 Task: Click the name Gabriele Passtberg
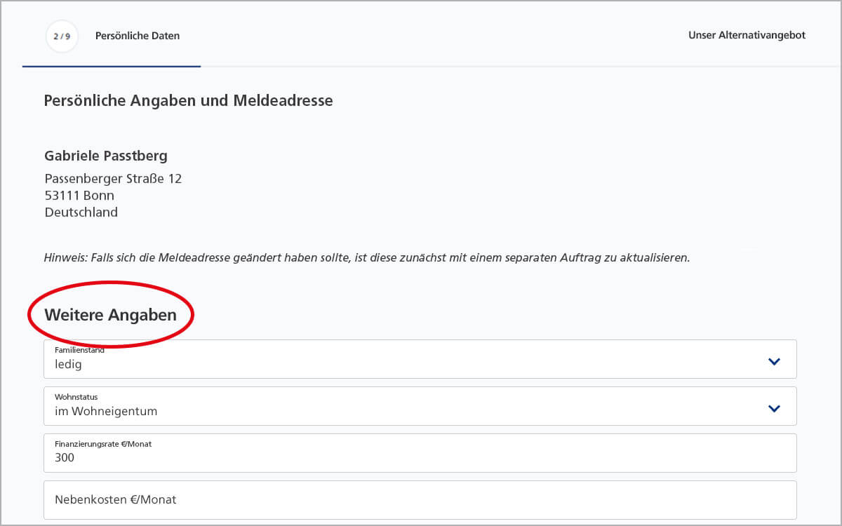click(x=106, y=156)
